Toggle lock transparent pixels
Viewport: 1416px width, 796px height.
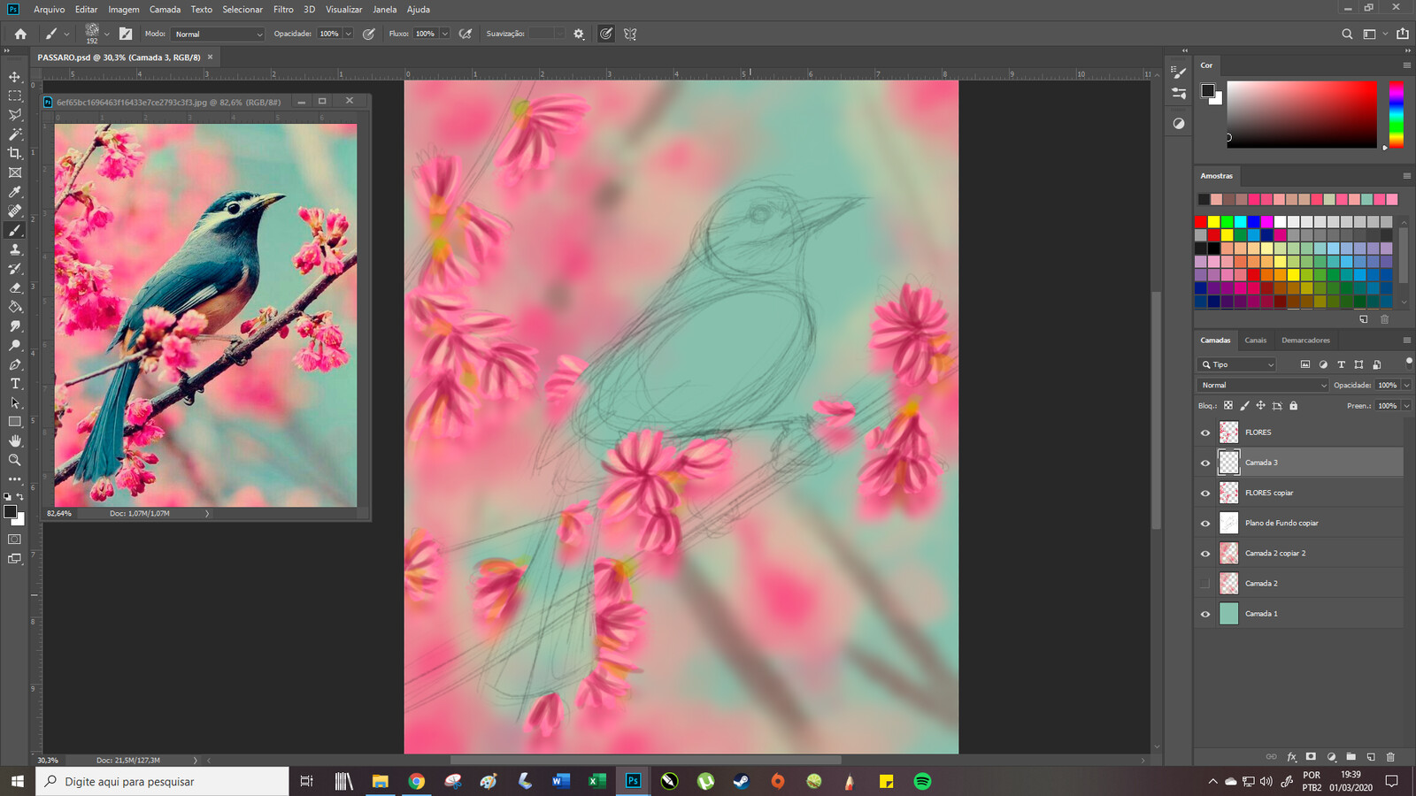(1227, 406)
